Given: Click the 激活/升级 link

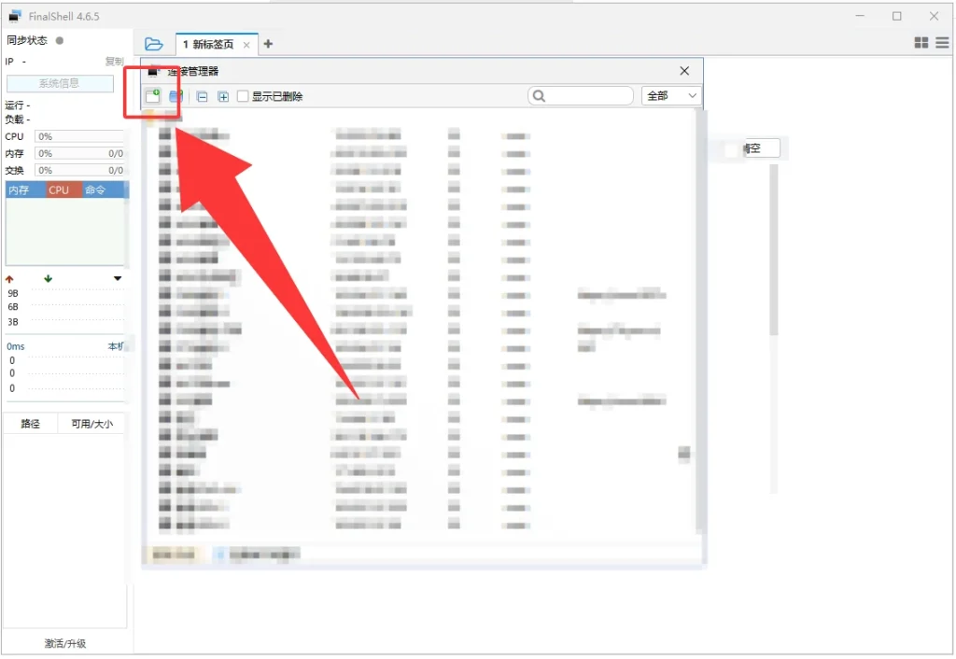Looking at the screenshot, I should tap(65, 643).
